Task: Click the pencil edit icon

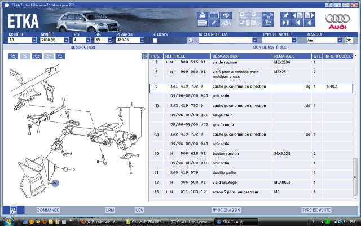Action: click(x=214, y=23)
